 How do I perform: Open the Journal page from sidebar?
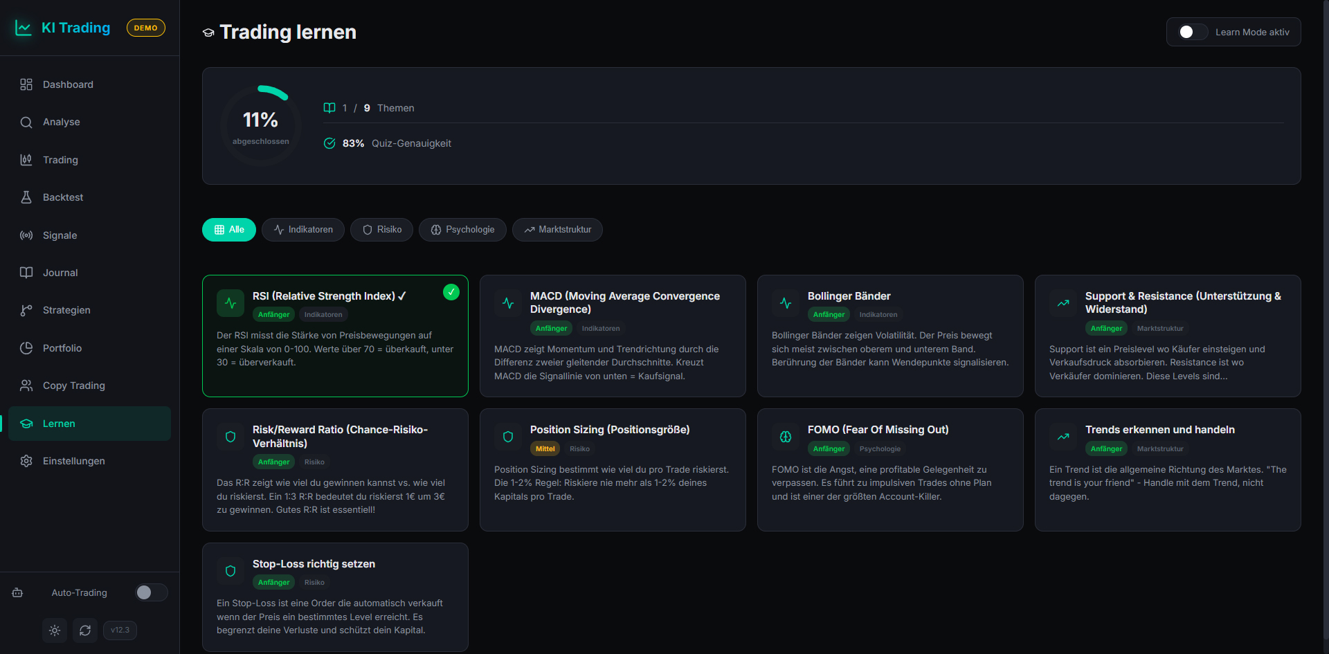click(60, 273)
